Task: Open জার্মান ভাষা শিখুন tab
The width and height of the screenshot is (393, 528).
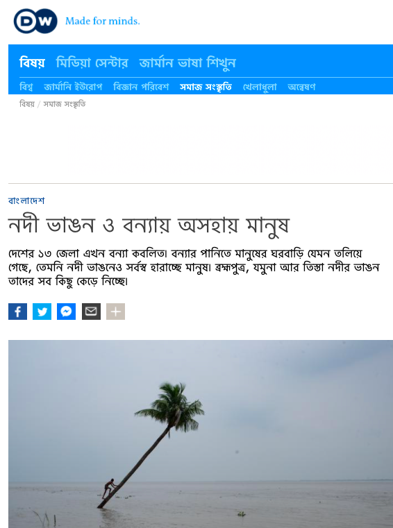Action: [187, 63]
